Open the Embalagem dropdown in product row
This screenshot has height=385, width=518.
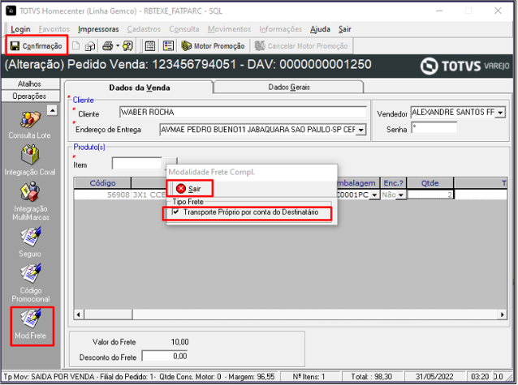tap(374, 195)
